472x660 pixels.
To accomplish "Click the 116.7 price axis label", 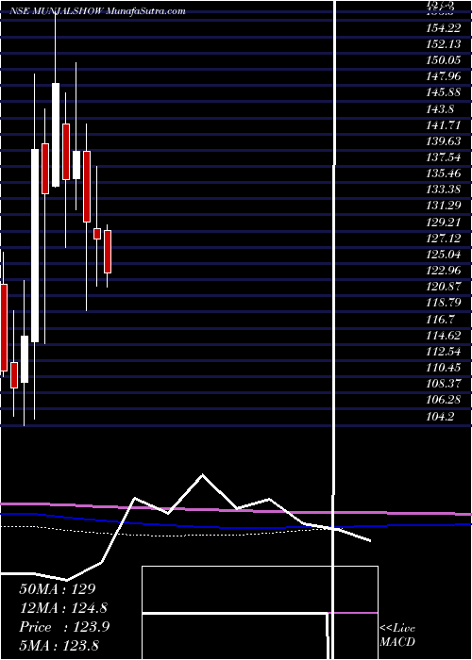I will [x=440, y=319].
